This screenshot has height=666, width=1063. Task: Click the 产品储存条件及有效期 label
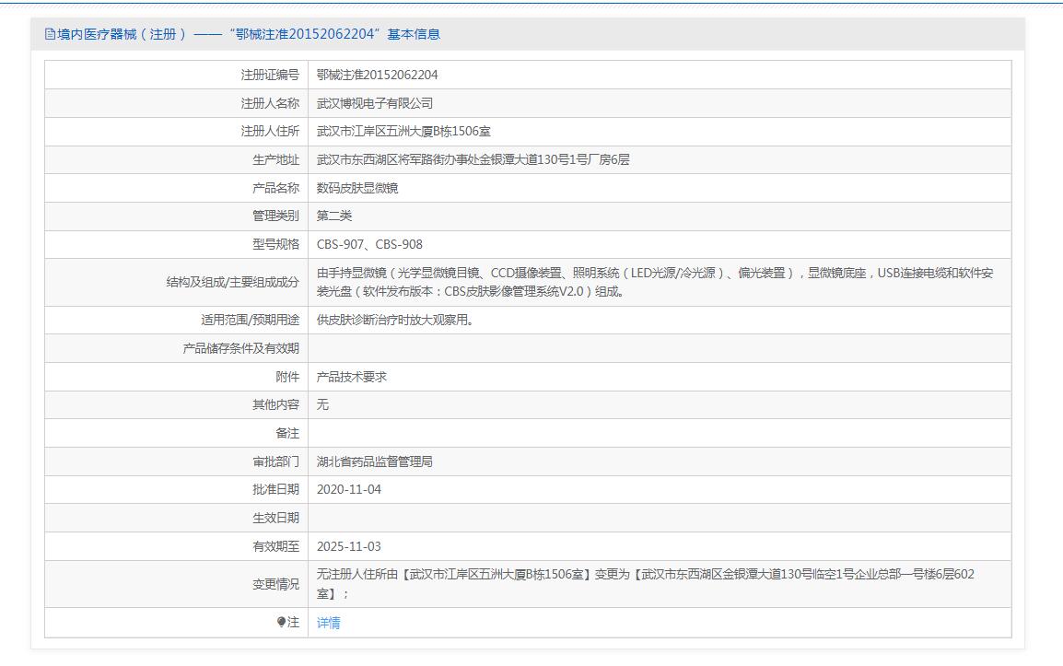click(x=240, y=348)
